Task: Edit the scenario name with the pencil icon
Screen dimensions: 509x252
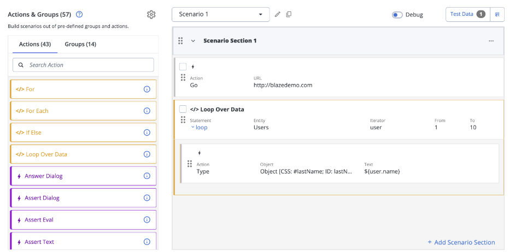Action: tap(278, 14)
